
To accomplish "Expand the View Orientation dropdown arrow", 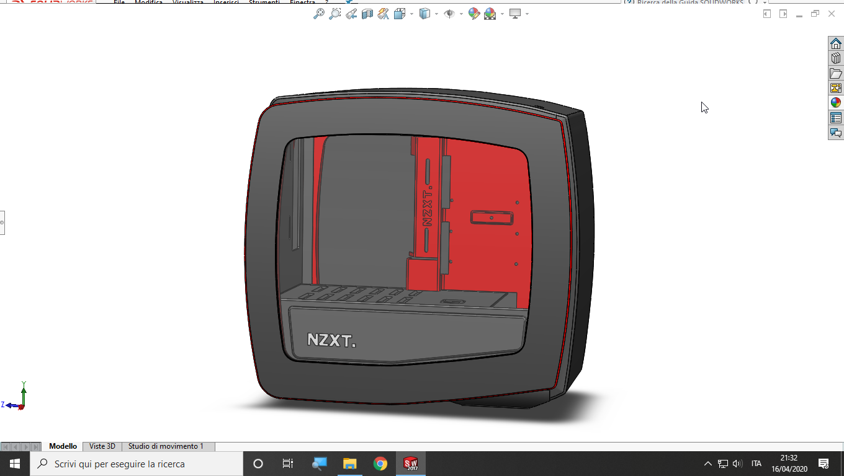I will point(411,14).
